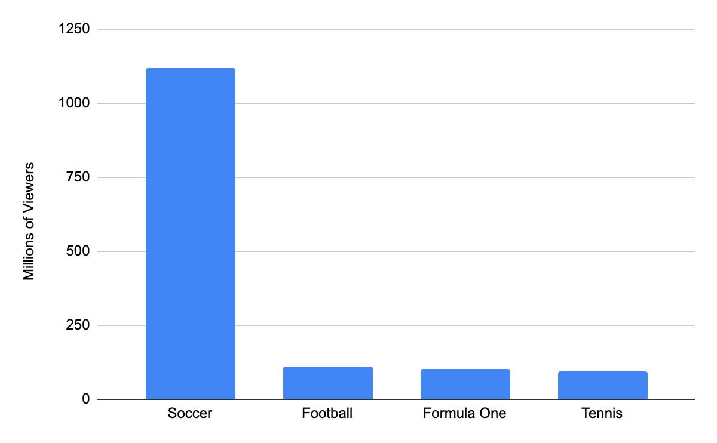Select the Formula One bar
This screenshot has height=443, width=717.
465,384
